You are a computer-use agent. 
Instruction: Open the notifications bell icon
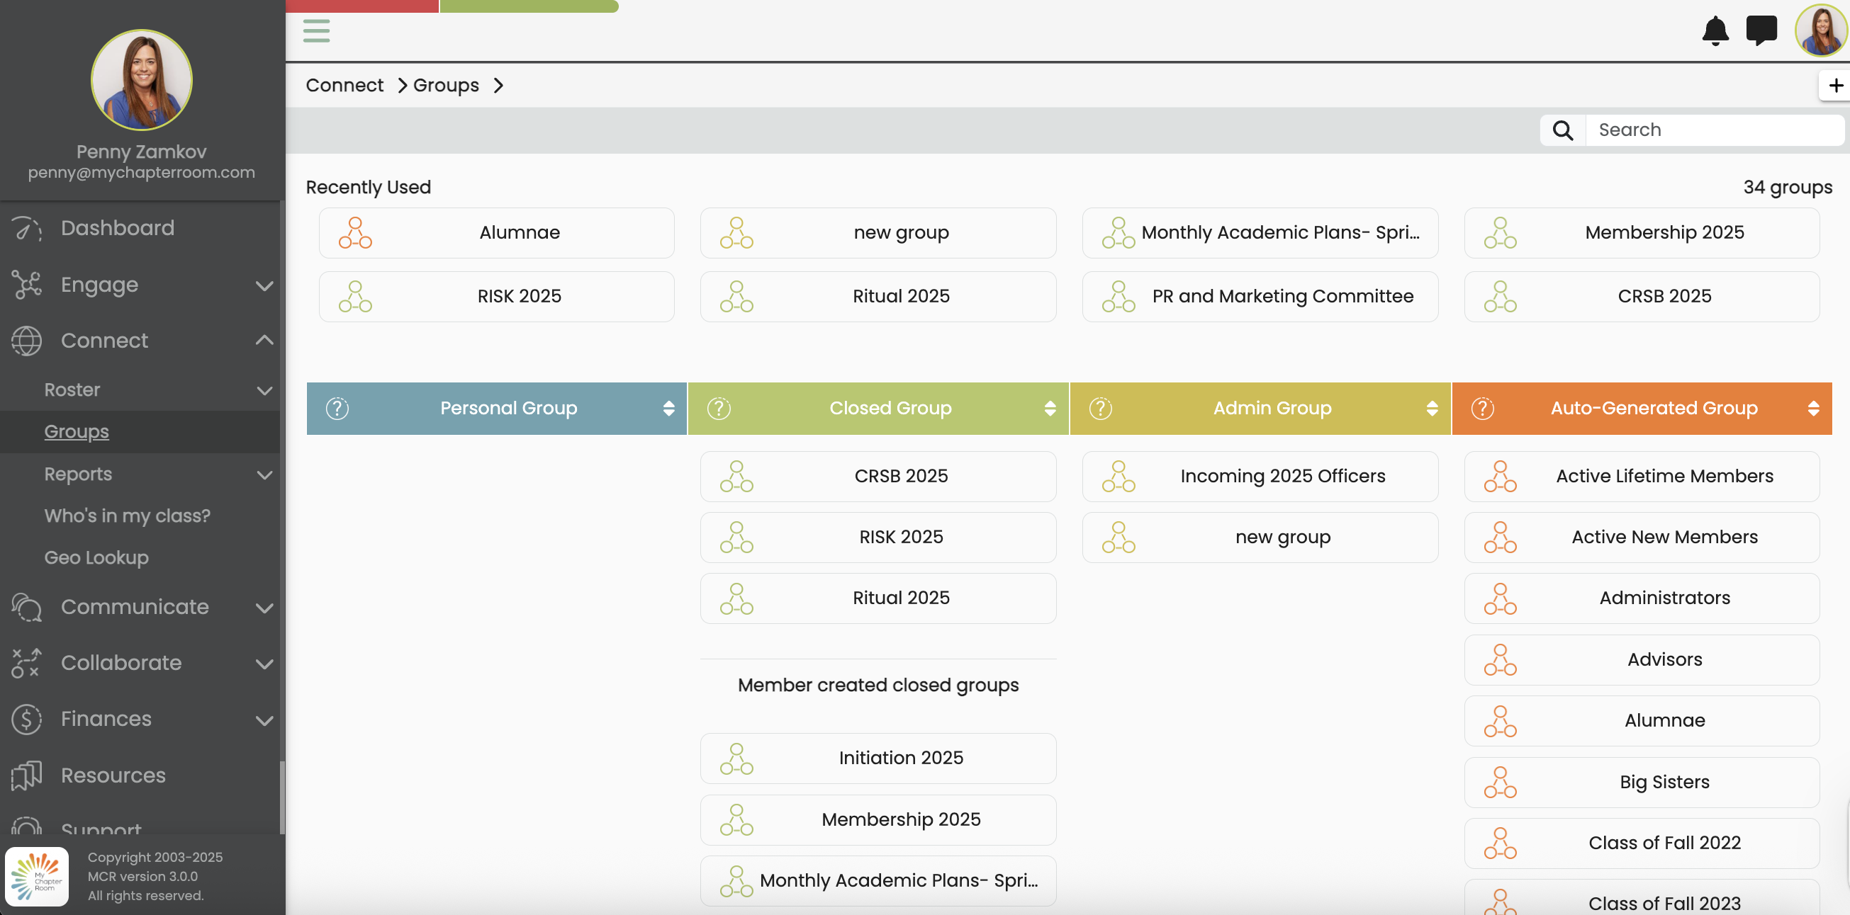pyautogui.click(x=1715, y=31)
